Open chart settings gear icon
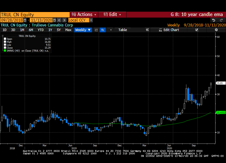Viewport: 226px width, 163px height. (216, 30)
